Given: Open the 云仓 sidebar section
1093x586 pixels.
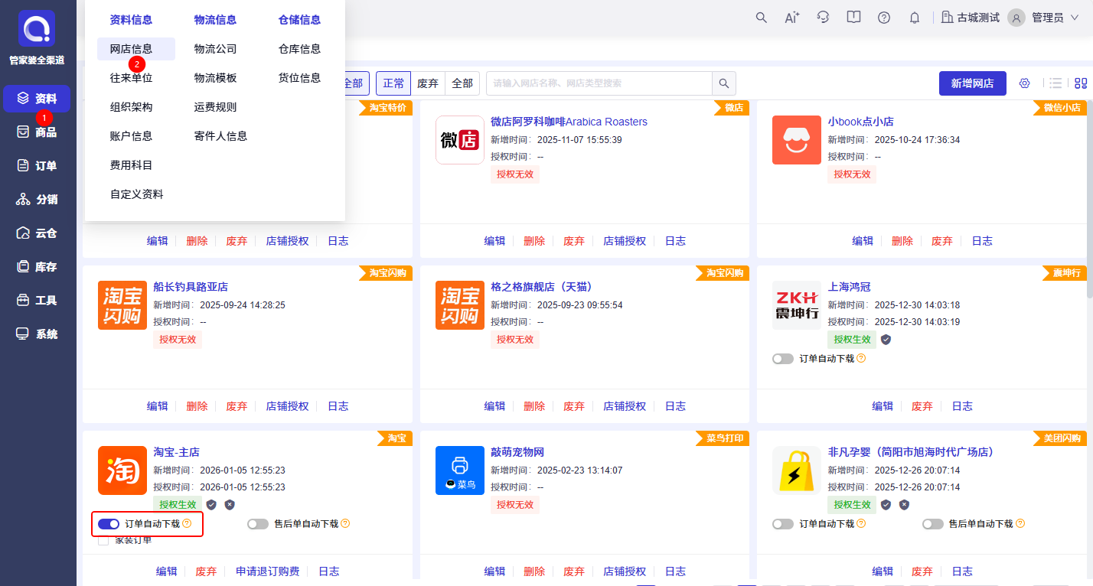Looking at the screenshot, I should tap(37, 233).
